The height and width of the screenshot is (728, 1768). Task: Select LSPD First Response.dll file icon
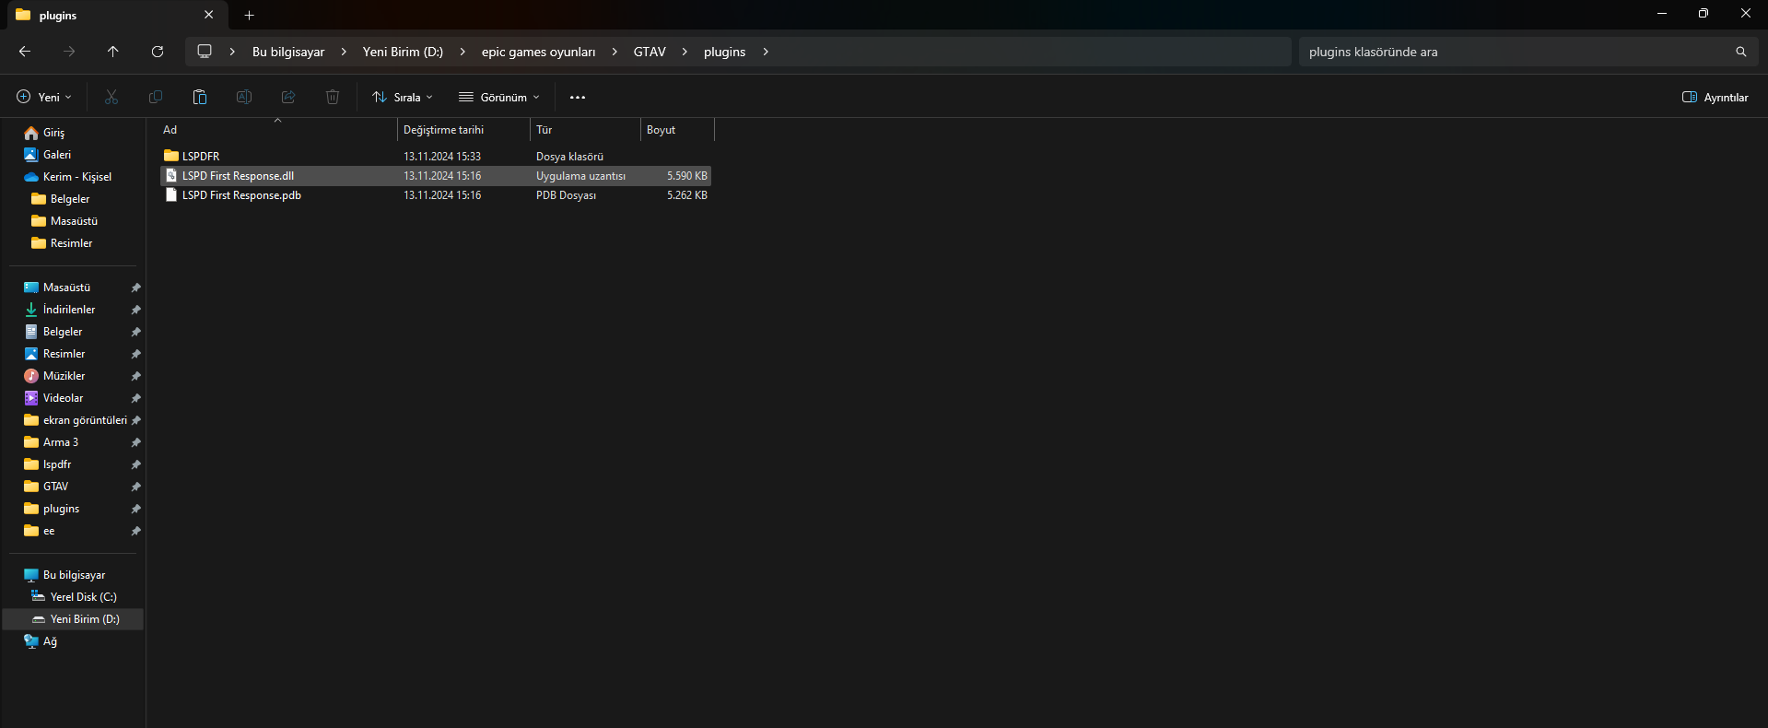click(171, 175)
